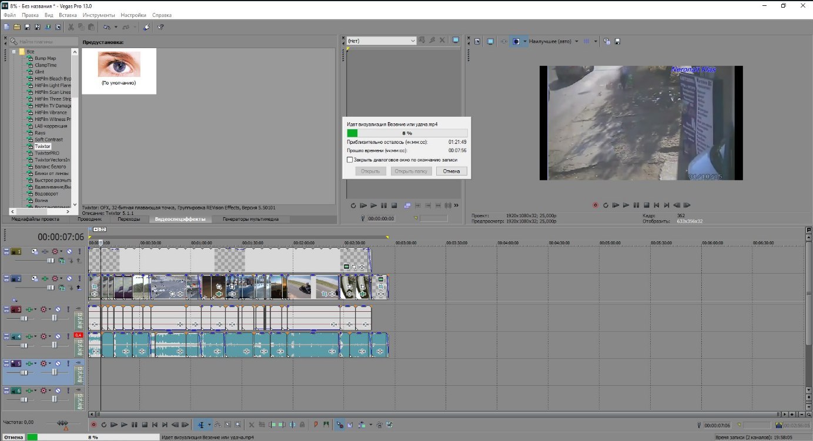This screenshot has width=813, height=441.
Task: Insert a region with the region icon
Action: click(x=326, y=425)
